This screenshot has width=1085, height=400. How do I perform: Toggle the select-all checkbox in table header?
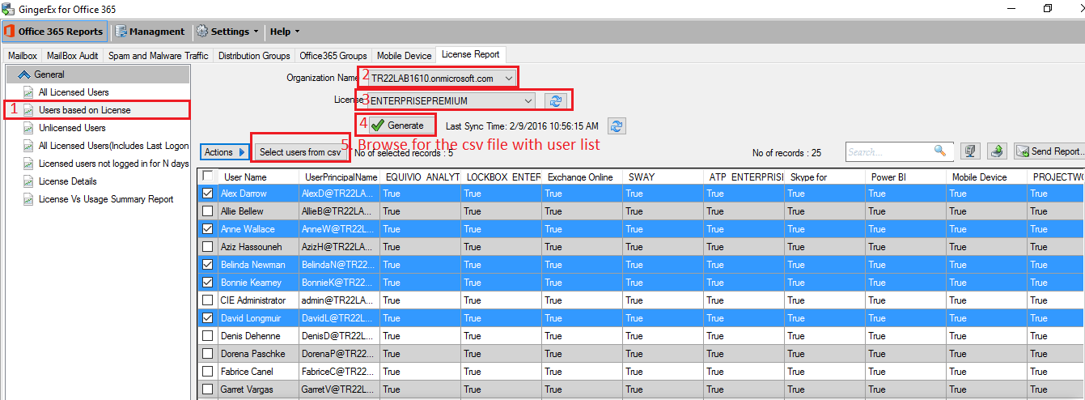pos(208,176)
